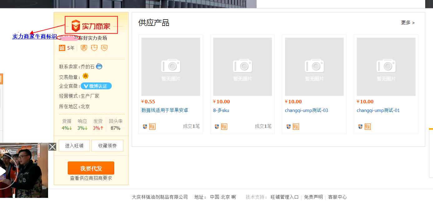This screenshot has height=201, width=433.
Task: Click the orange 诚 integrity badge icon
Action: [62, 48]
